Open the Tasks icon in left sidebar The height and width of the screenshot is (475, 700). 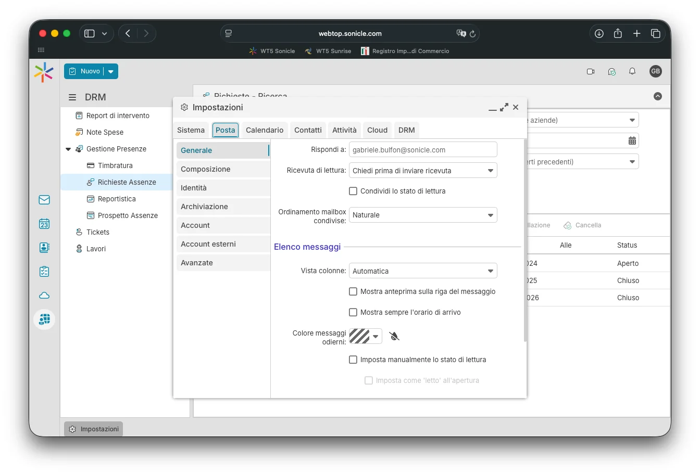coord(44,272)
